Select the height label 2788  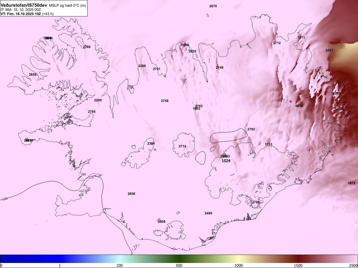[87, 47]
